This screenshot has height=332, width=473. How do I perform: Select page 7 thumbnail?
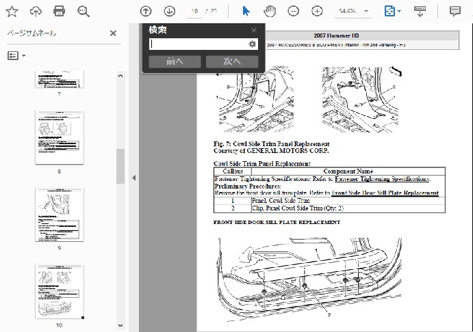(x=60, y=79)
